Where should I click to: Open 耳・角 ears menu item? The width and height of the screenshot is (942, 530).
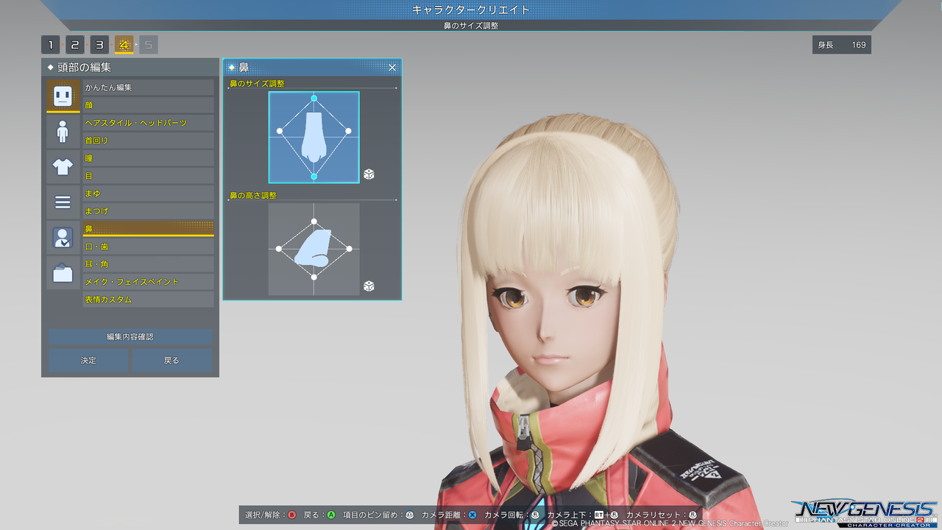pos(148,264)
